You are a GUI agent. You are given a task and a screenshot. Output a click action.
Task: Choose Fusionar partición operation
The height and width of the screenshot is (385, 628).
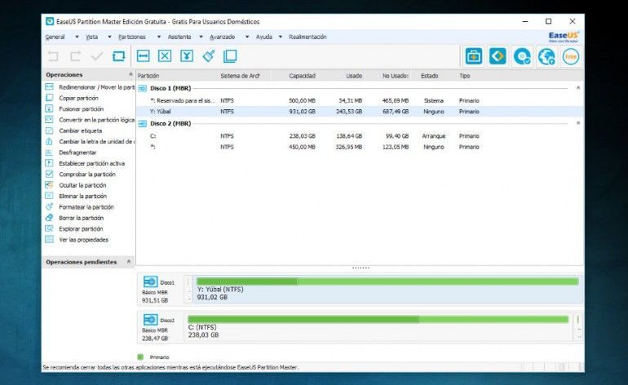click(82, 108)
